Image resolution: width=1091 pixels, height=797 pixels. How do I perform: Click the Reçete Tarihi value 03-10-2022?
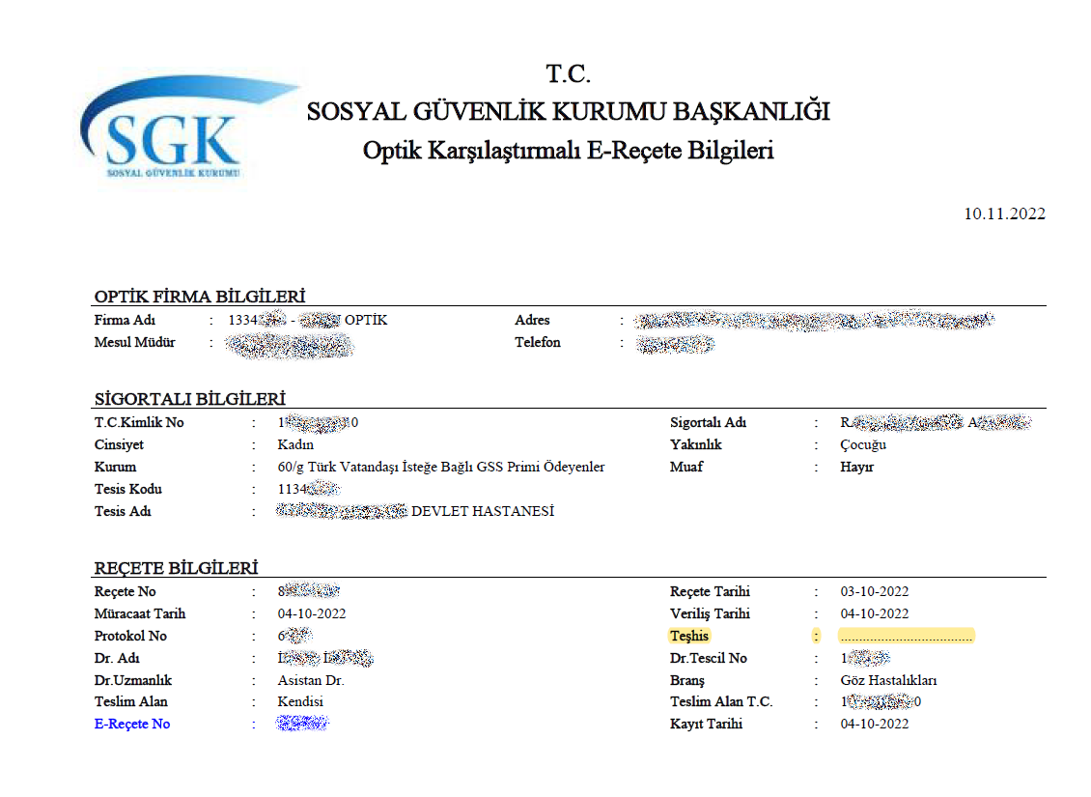tap(874, 591)
